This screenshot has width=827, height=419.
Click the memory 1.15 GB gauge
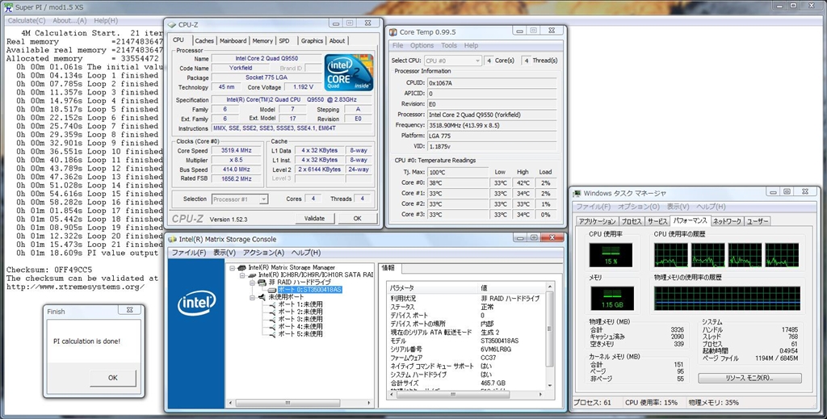pyautogui.click(x=612, y=299)
